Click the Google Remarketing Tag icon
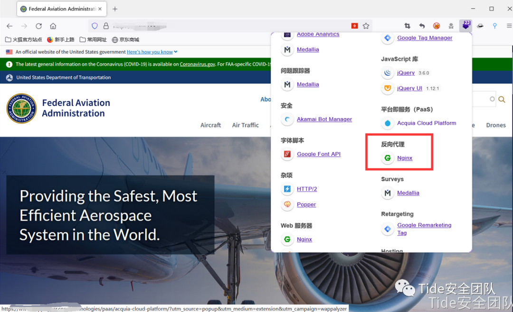513x312 pixels. coord(388,229)
